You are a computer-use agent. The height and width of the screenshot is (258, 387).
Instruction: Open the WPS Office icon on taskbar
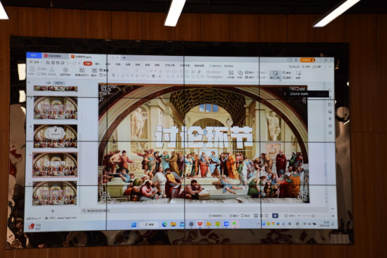pyautogui.click(x=200, y=224)
